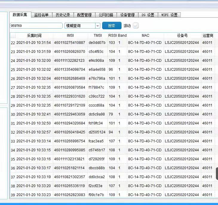Go to the 配置管理 tab
218x205 pixels.
pyautogui.click(x=84, y=15)
